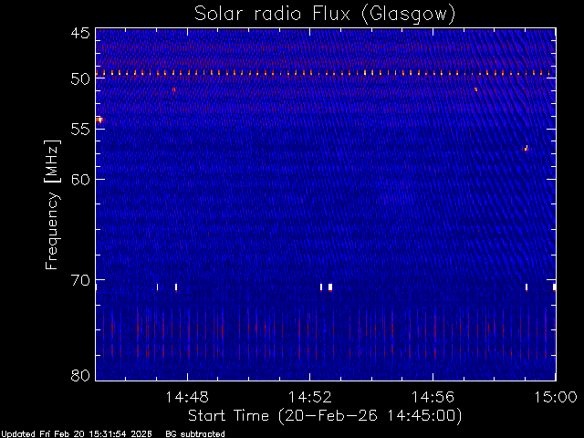Click the 'Frequency [MHz]' axis label
Viewport: 584px width, 438px height.
pos(52,204)
